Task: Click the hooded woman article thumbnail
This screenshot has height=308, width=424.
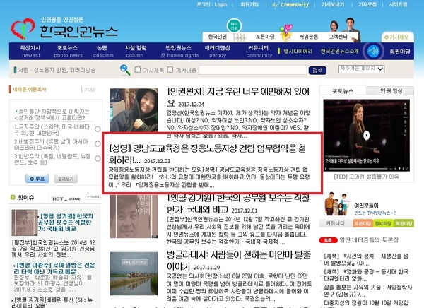Action: tap(134, 110)
